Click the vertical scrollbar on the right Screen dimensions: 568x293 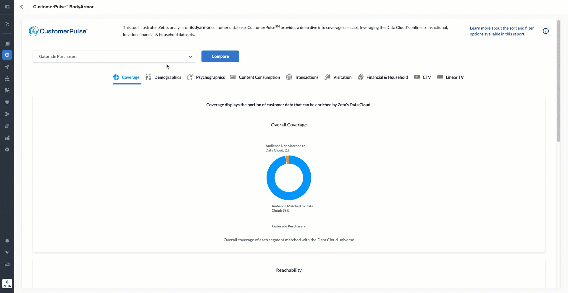(x=558, y=81)
